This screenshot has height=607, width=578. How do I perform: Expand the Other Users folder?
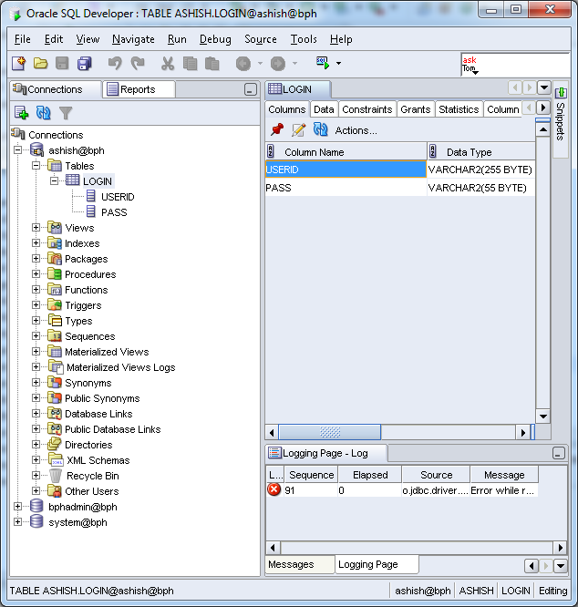(36, 490)
